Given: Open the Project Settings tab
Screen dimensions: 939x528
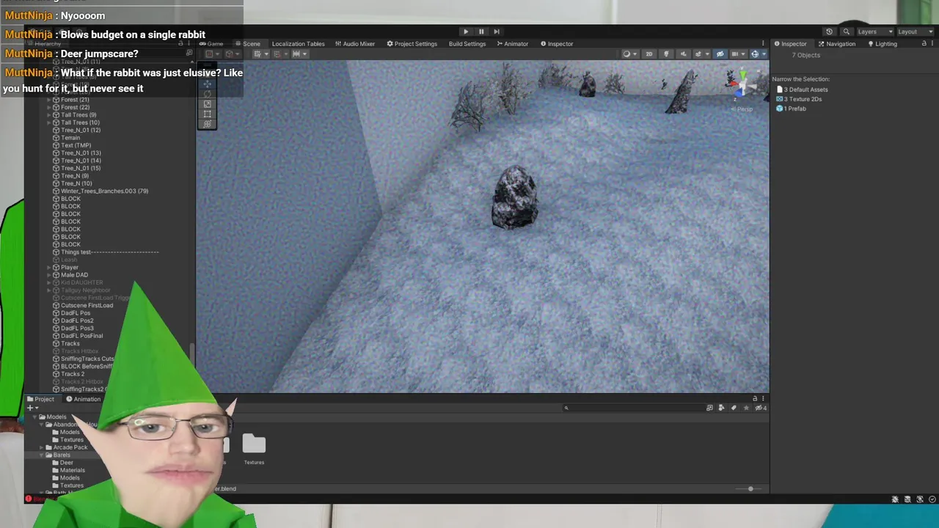Looking at the screenshot, I should click(412, 44).
